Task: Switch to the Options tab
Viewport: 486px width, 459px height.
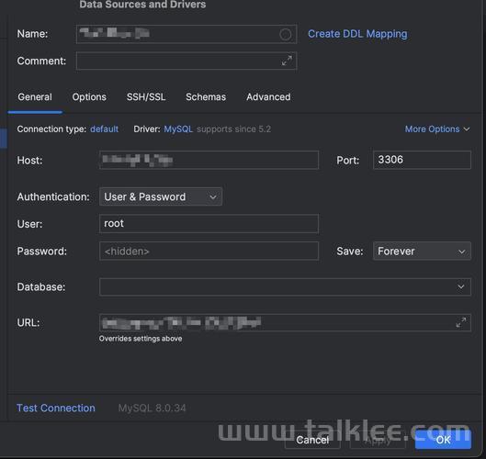Action: click(x=89, y=97)
